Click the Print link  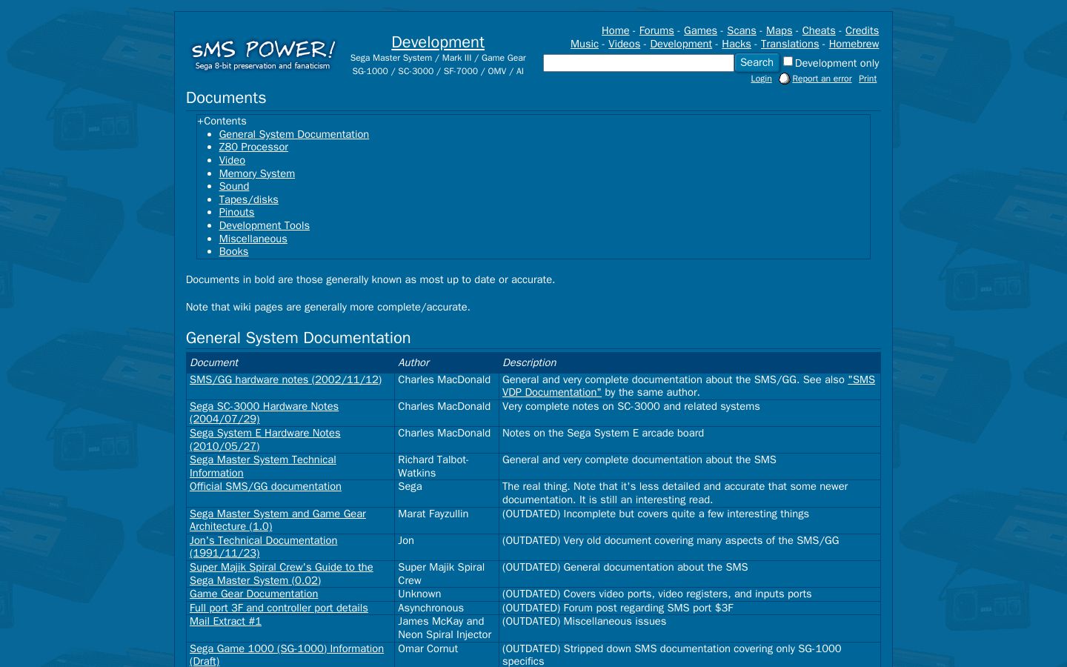(868, 79)
